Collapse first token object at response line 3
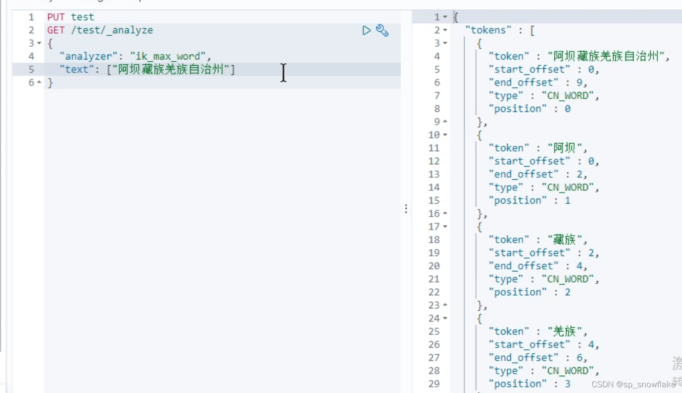Viewport: 682px width, 393px height. click(445, 43)
